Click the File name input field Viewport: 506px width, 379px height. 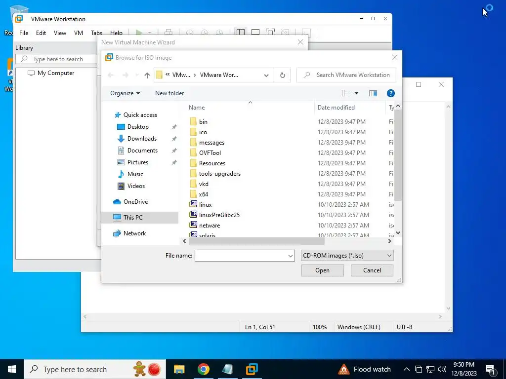241,256
